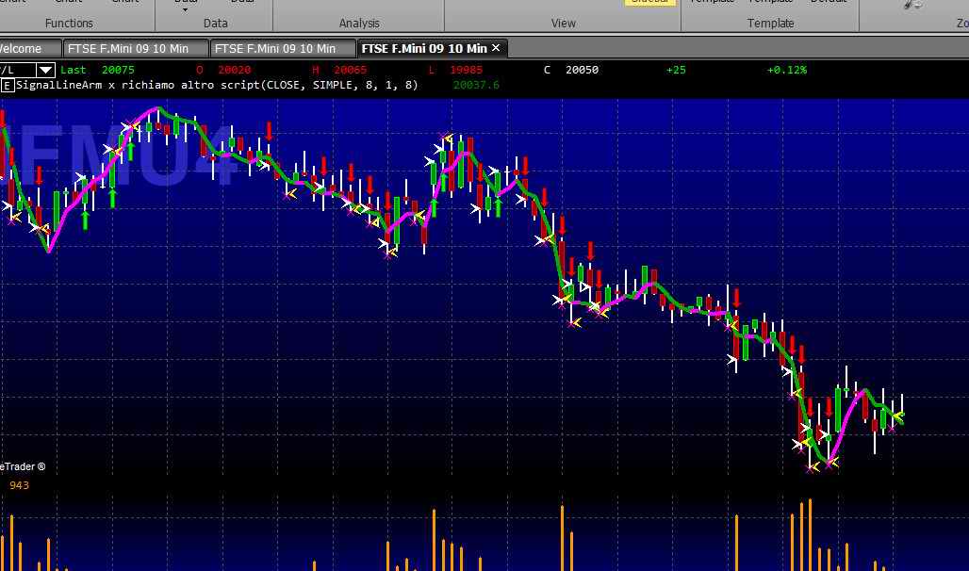This screenshot has width=969, height=571.
Task: Open the small arrow under the Data ribbon button
Action: click(x=186, y=9)
